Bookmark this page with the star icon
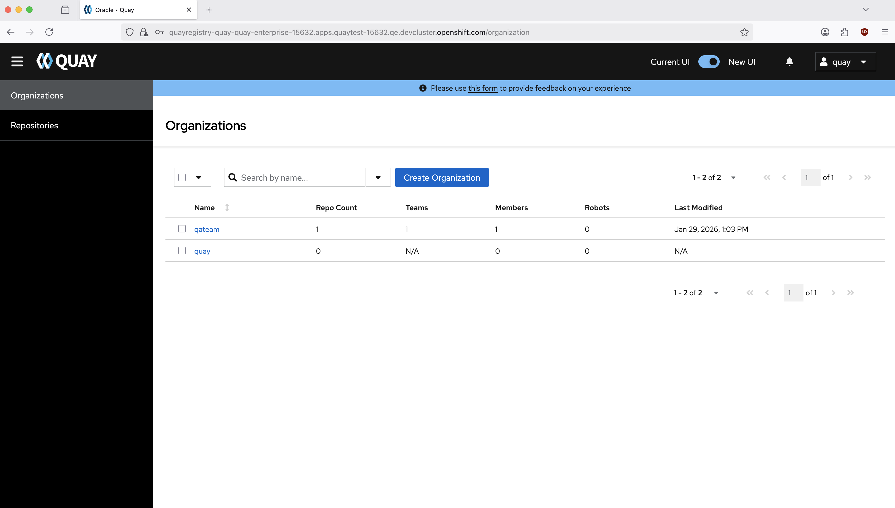The image size is (895, 508). [x=744, y=32]
